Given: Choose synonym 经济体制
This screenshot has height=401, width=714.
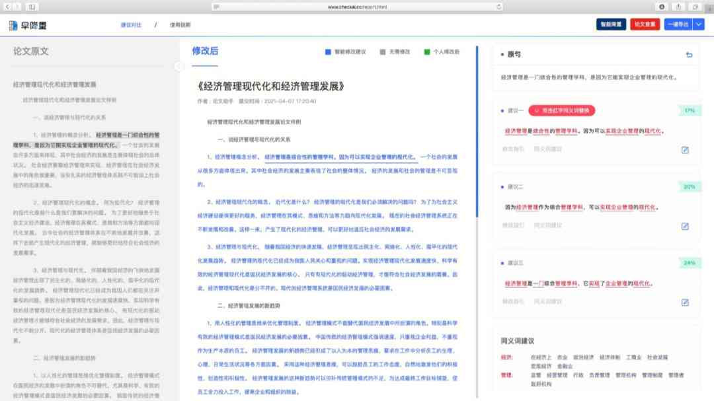Looking at the screenshot, I should [610, 357].
